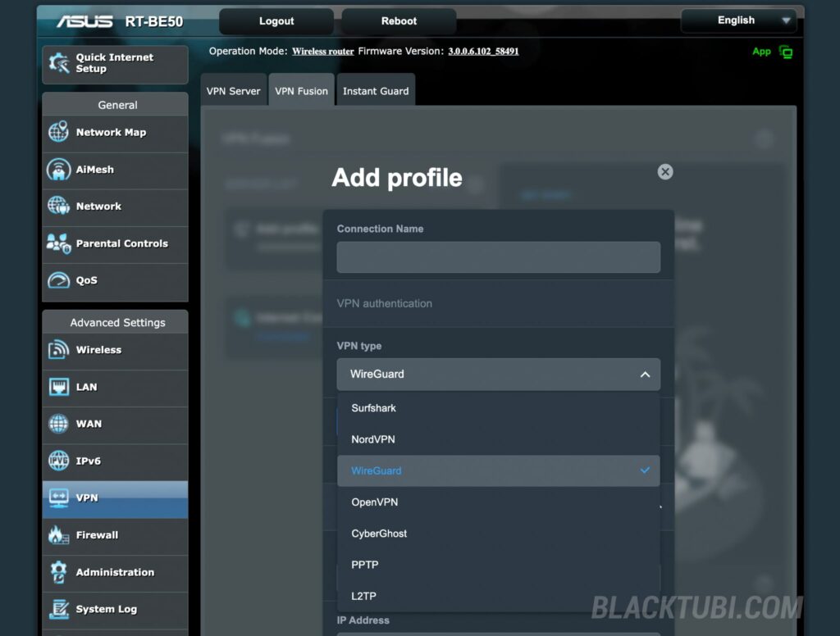The image size is (840, 636).
Task: Click the Quick Internet Setup icon
Action: tap(59, 64)
